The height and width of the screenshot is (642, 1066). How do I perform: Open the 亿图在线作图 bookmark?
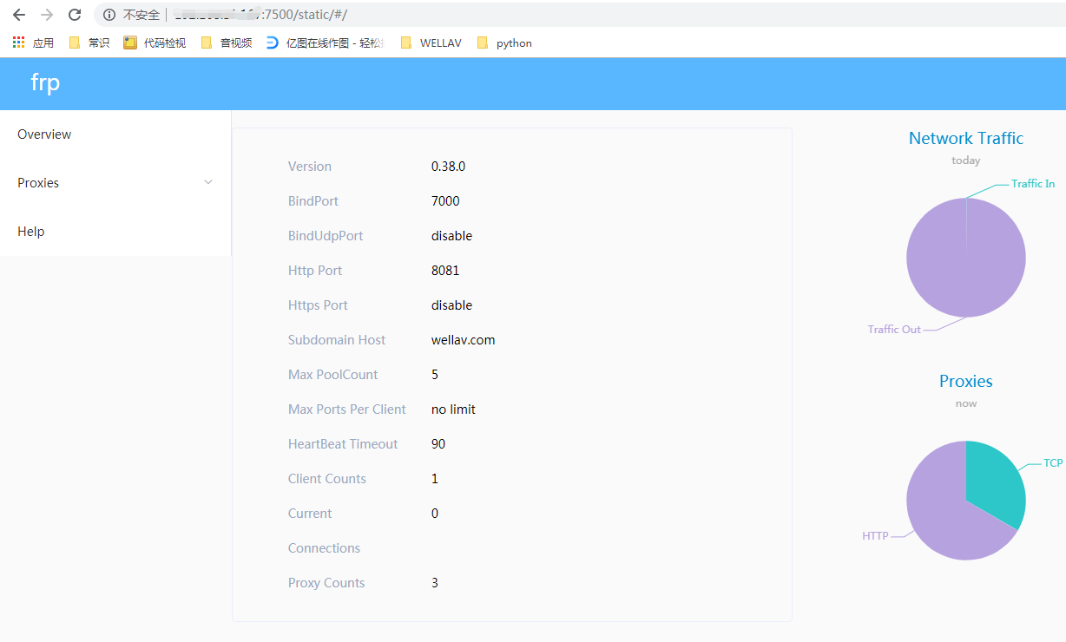click(325, 43)
